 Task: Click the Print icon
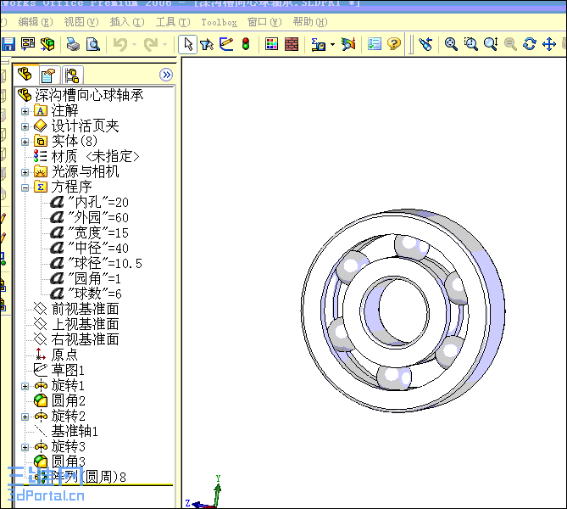click(x=73, y=44)
